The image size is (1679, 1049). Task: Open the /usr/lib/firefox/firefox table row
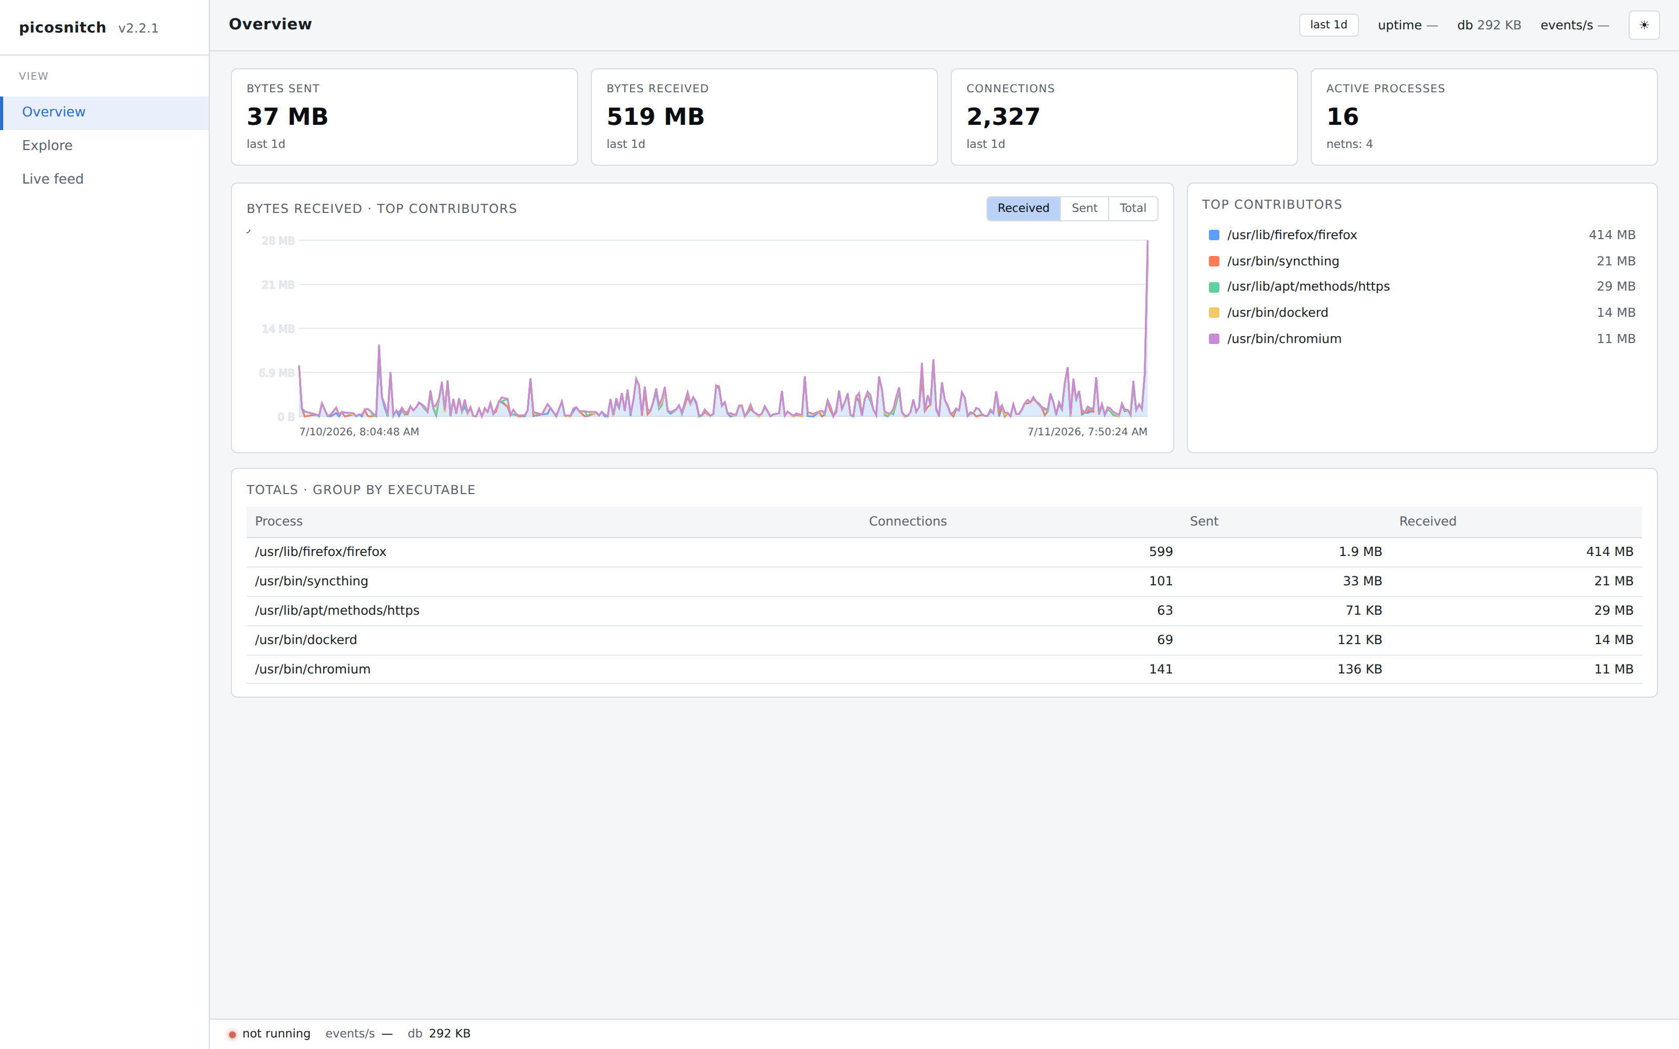(943, 552)
